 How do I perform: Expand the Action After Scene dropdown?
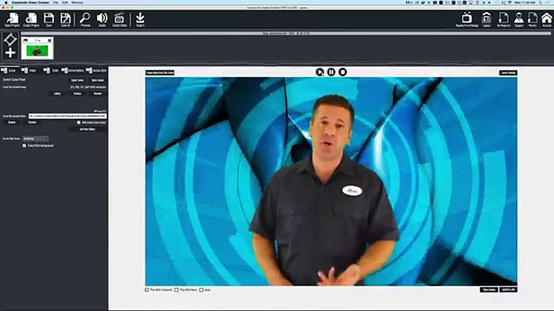[x=35, y=139]
